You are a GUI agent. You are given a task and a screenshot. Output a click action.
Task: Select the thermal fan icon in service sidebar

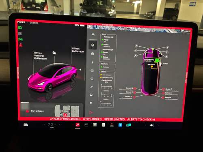pyautogui.click(x=92, y=79)
